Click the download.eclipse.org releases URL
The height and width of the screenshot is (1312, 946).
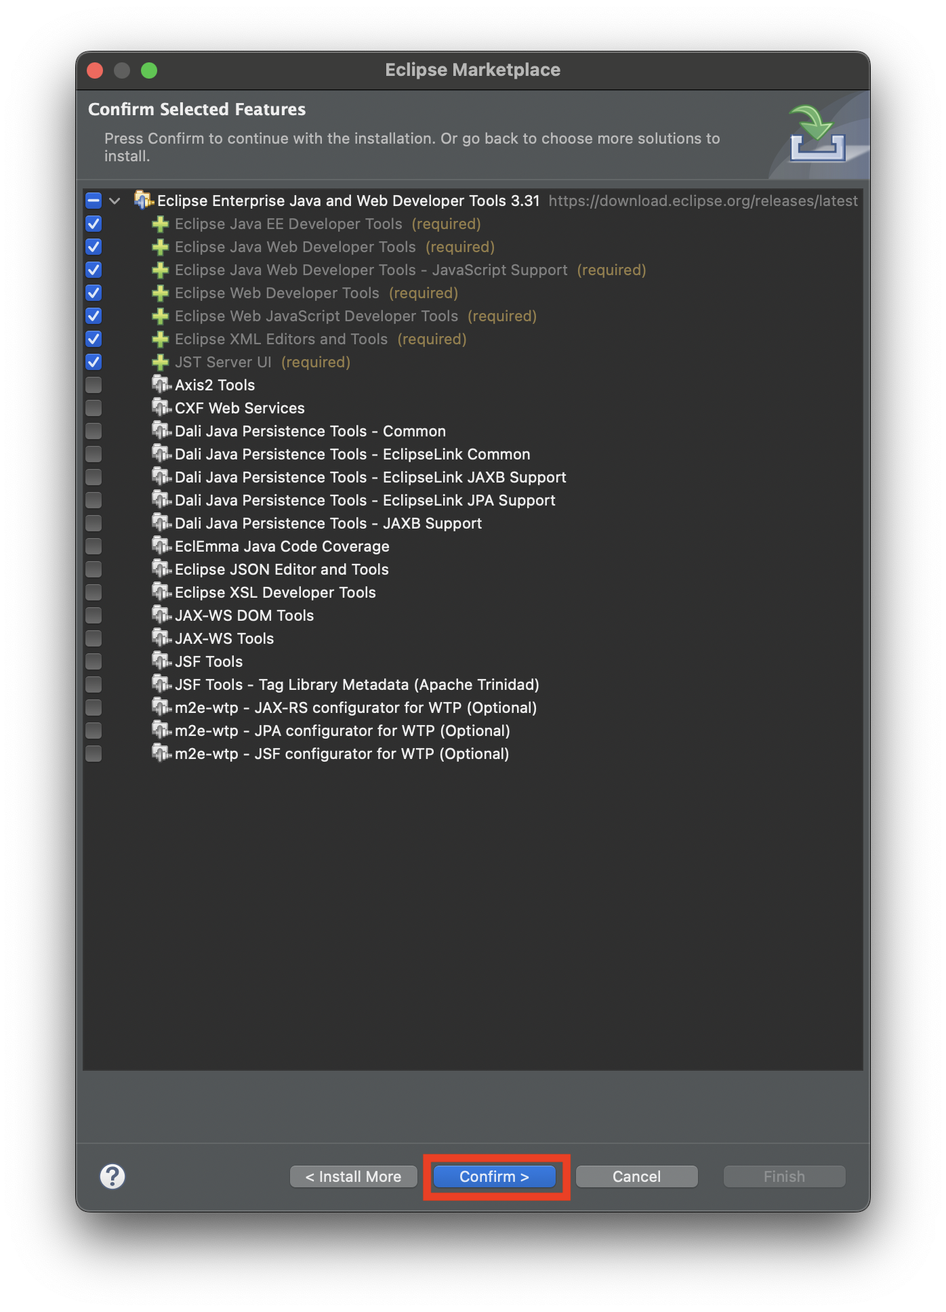pos(703,201)
